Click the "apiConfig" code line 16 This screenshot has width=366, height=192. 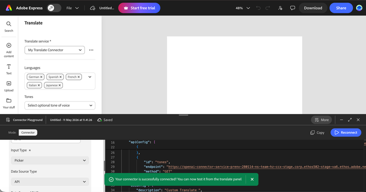coord(142,142)
